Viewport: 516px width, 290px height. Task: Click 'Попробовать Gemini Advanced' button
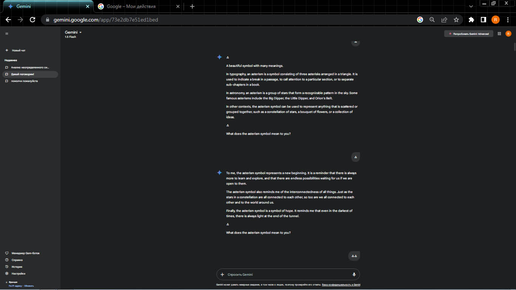point(469,34)
